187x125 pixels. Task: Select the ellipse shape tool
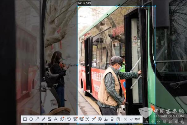click(31, 119)
